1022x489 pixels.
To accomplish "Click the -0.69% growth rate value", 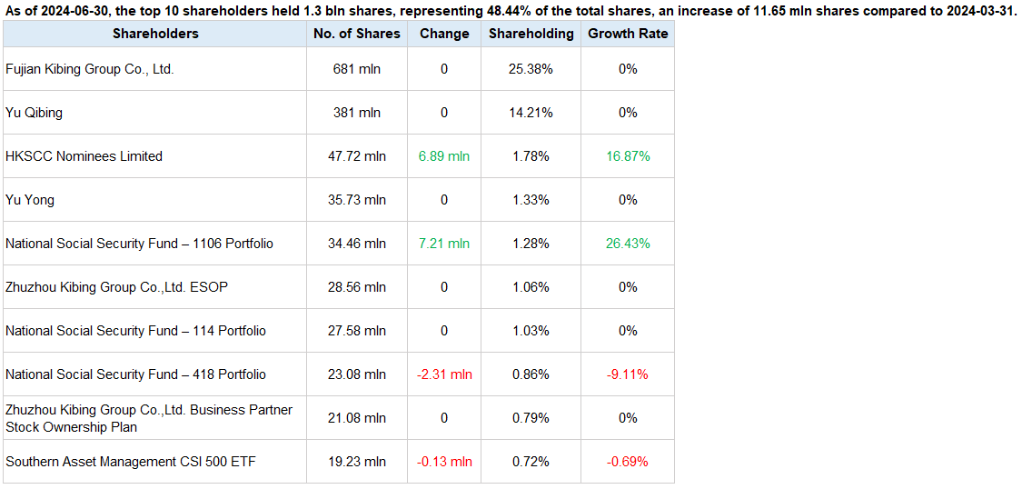I will coord(628,462).
